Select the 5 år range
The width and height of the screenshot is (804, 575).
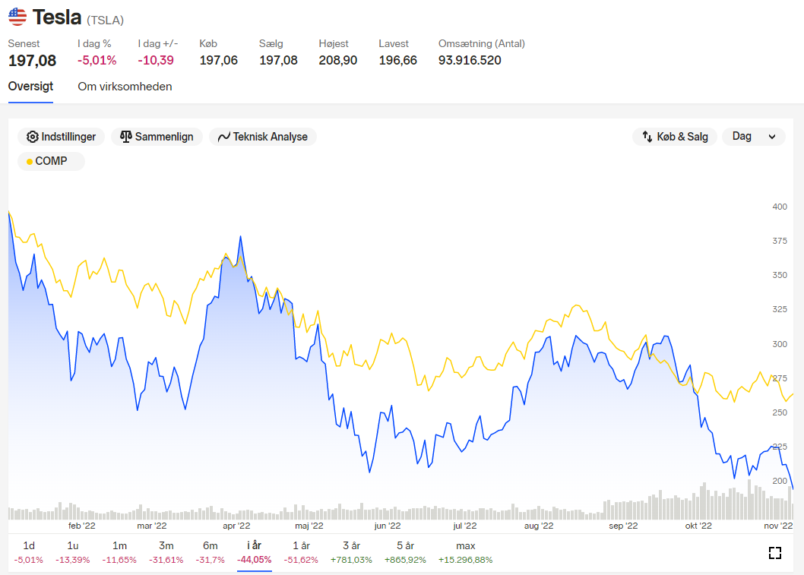pos(405,552)
